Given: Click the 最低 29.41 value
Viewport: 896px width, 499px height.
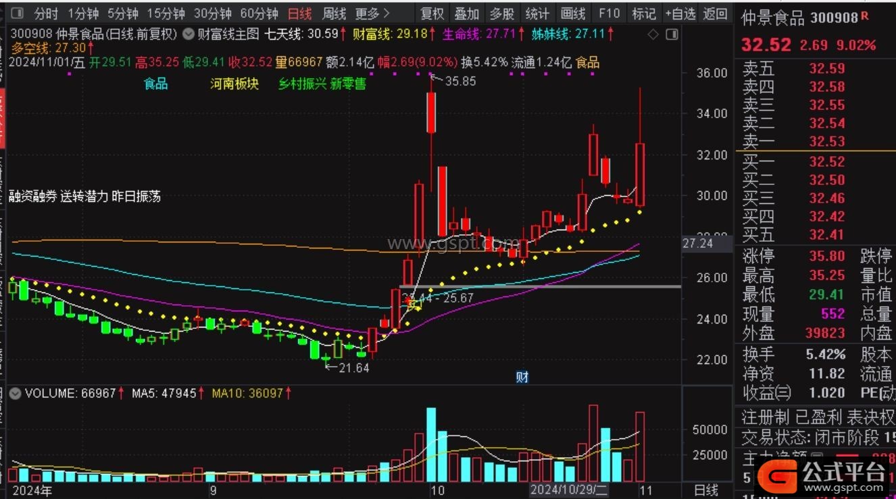Looking at the screenshot, I should pos(827,294).
